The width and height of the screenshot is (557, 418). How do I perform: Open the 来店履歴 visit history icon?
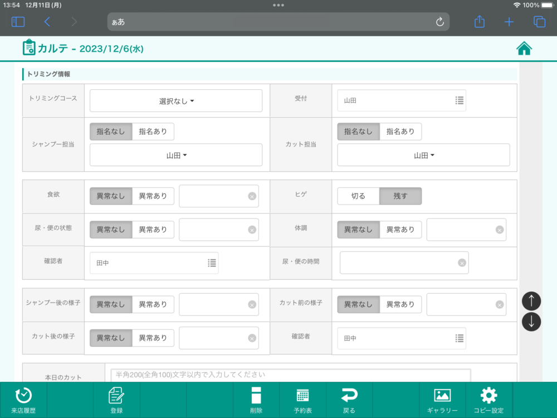tap(23, 400)
